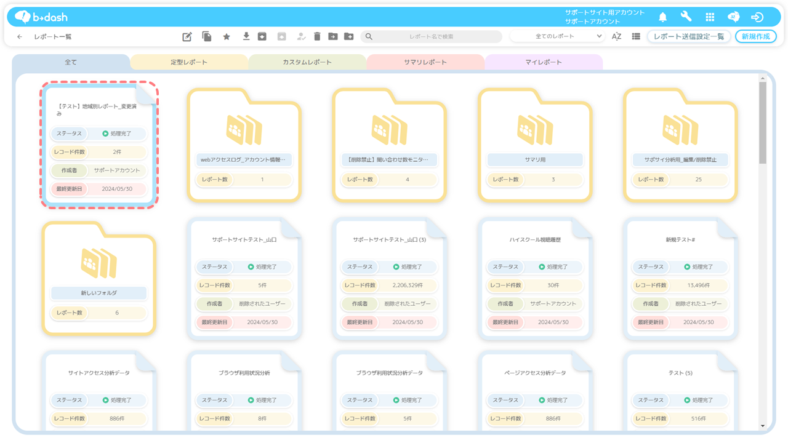Click the trash delete icon

coord(317,37)
